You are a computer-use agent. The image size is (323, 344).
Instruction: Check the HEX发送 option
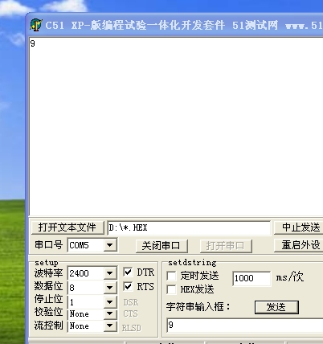(x=171, y=289)
